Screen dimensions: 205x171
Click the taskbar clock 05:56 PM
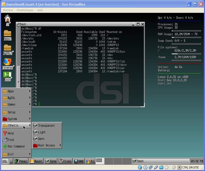tap(197, 161)
